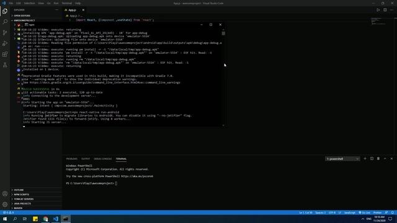Open the File menu
397x223 pixels.
(11, 3)
